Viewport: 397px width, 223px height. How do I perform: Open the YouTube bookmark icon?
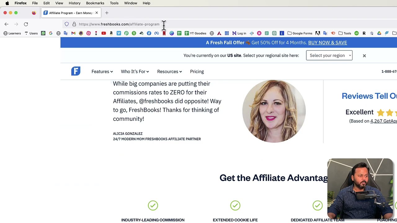coord(104,33)
